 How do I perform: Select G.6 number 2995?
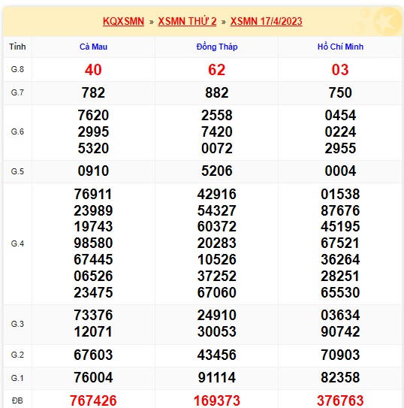[93, 132]
